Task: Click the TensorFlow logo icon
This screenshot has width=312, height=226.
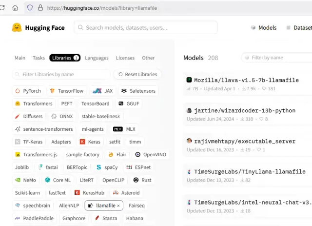Action: click(52, 91)
